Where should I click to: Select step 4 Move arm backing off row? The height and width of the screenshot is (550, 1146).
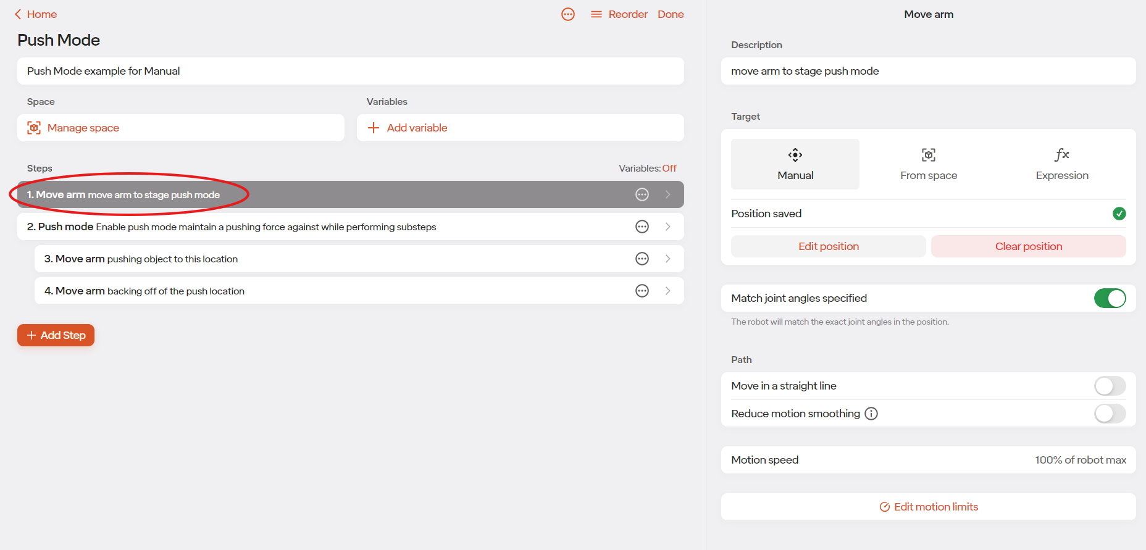(359, 291)
